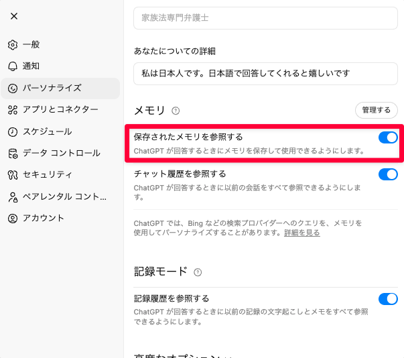The width and height of the screenshot is (404, 358).
Task: Open the 詳細を見る link
Action: (x=301, y=233)
